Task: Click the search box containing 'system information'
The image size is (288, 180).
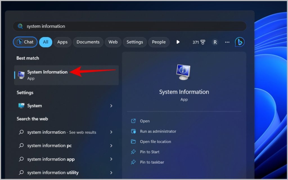Action: [129, 26]
